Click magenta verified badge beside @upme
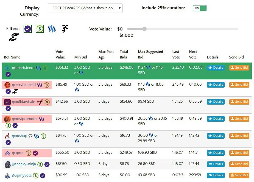The image size is (254, 182). point(35,153)
